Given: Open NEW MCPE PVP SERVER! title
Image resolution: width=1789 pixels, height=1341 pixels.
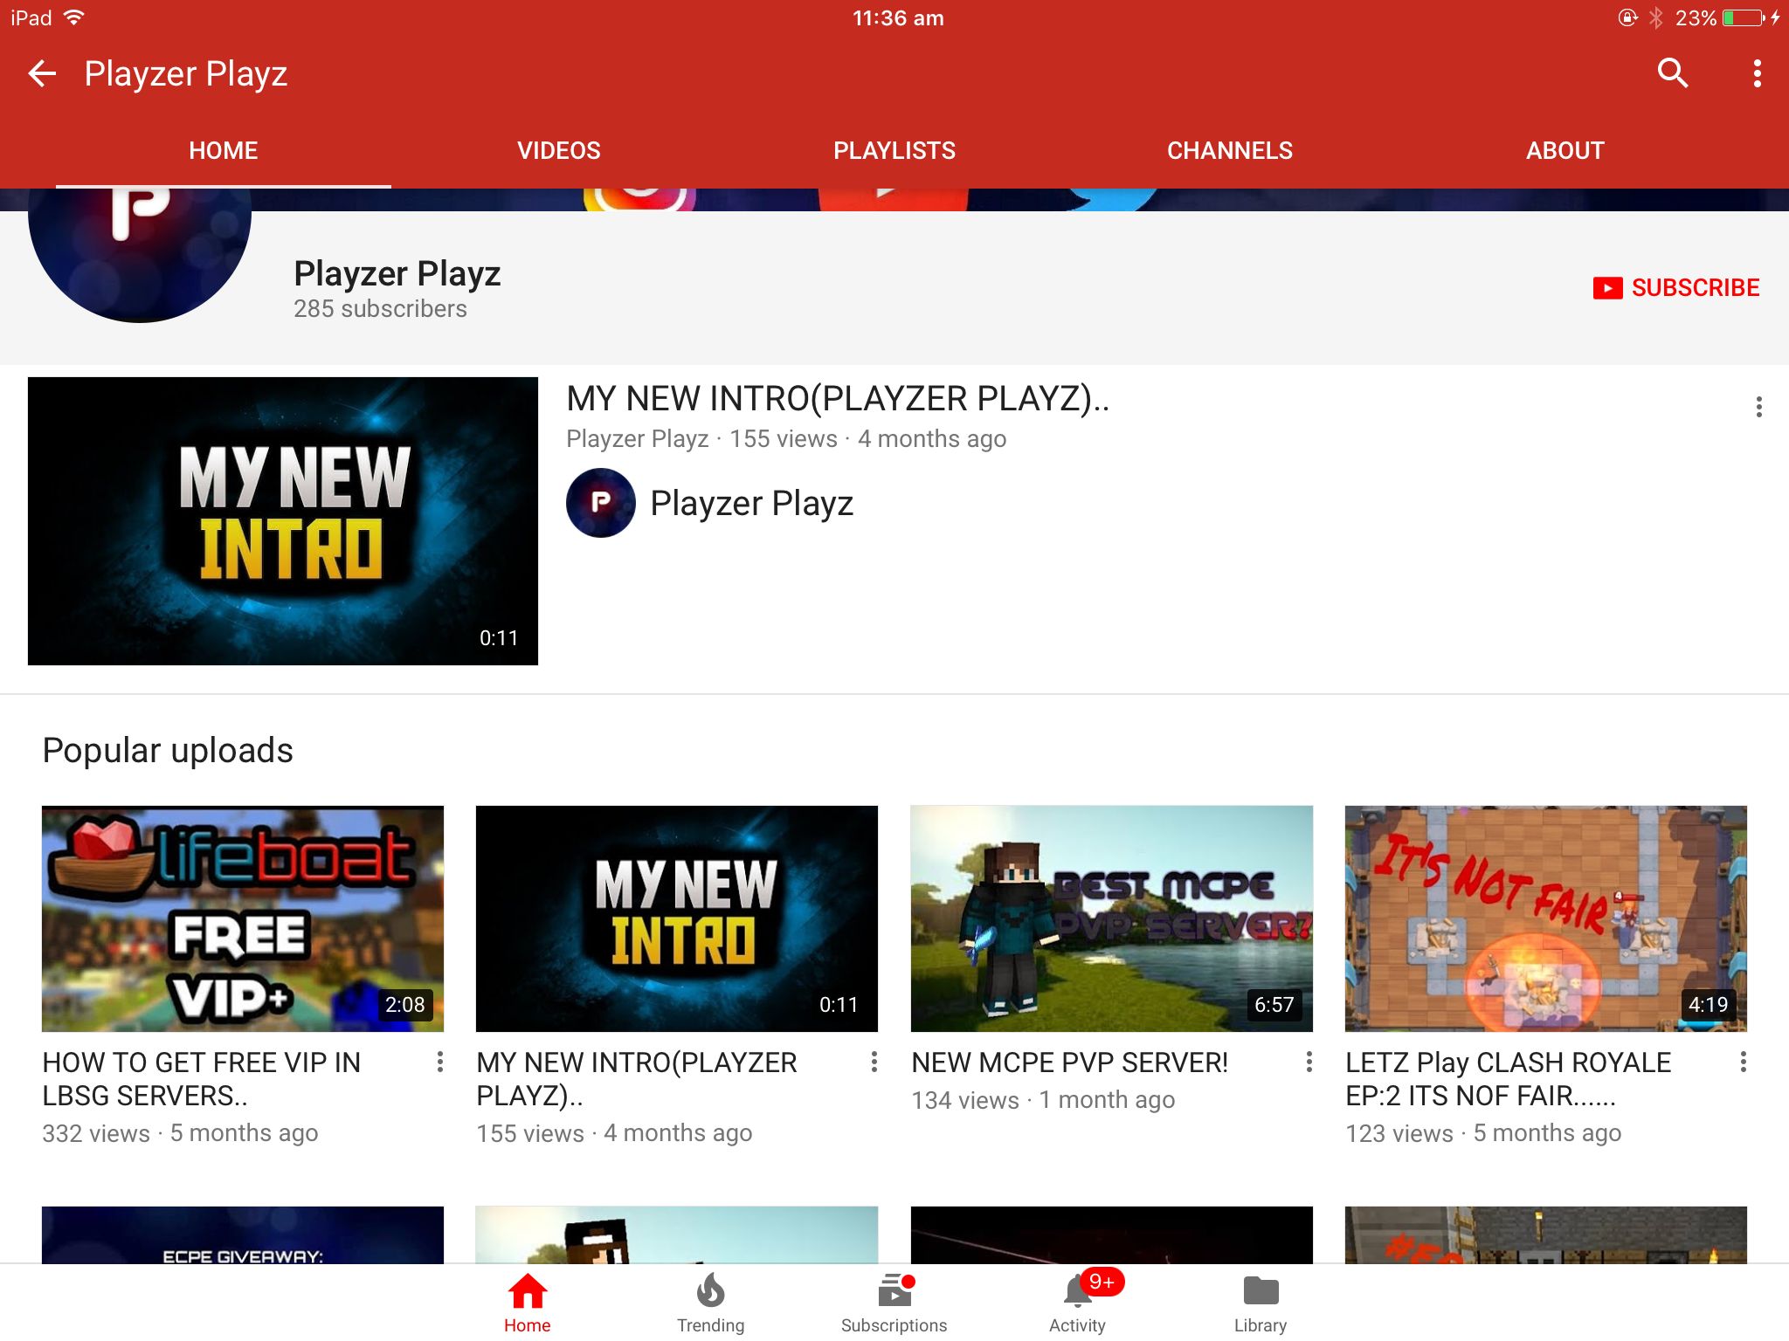Looking at the screenshot, I should pos(1069,1062).
